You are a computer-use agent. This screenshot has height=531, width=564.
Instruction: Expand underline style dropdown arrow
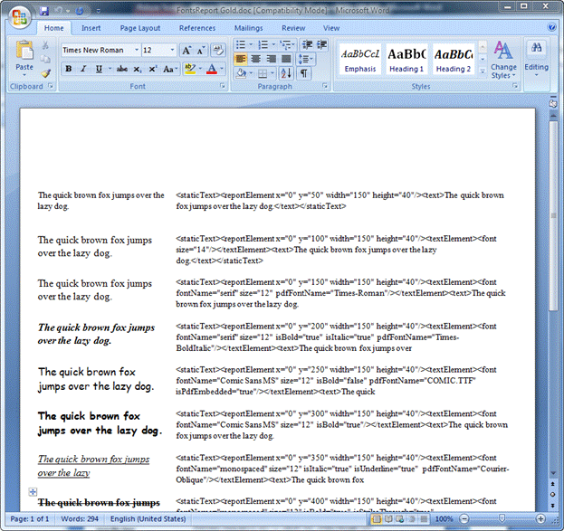coord(110,69)
